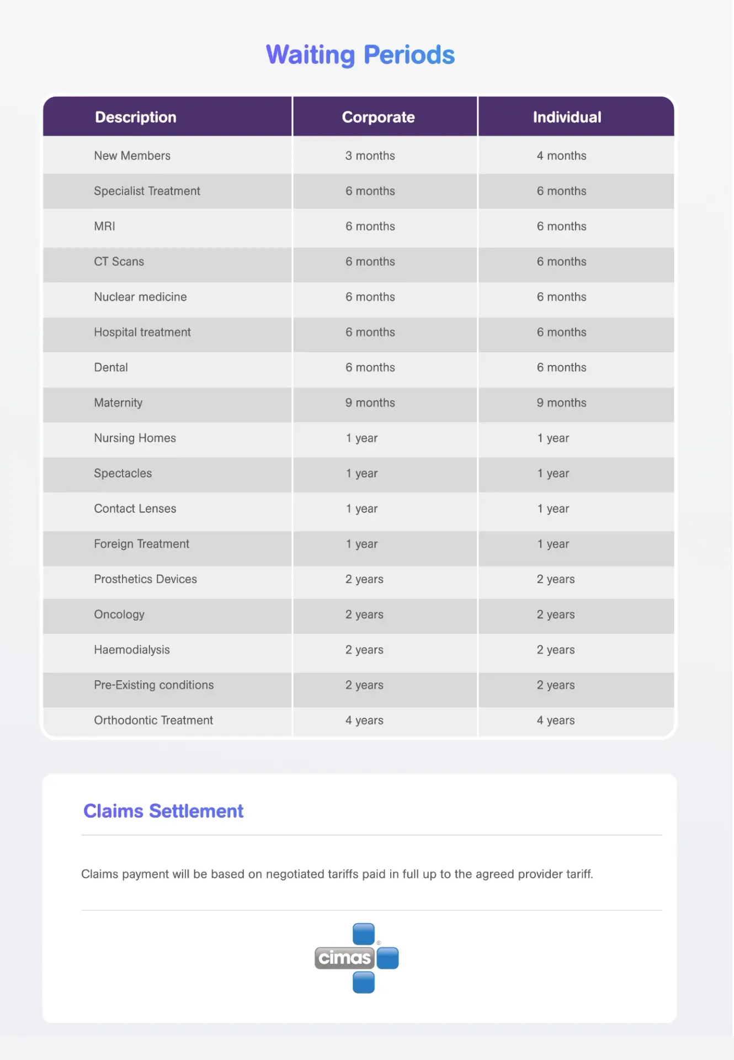Select the Specialist Treatment row label
This screenshot has width=734, height=1060.
point(147,191)
